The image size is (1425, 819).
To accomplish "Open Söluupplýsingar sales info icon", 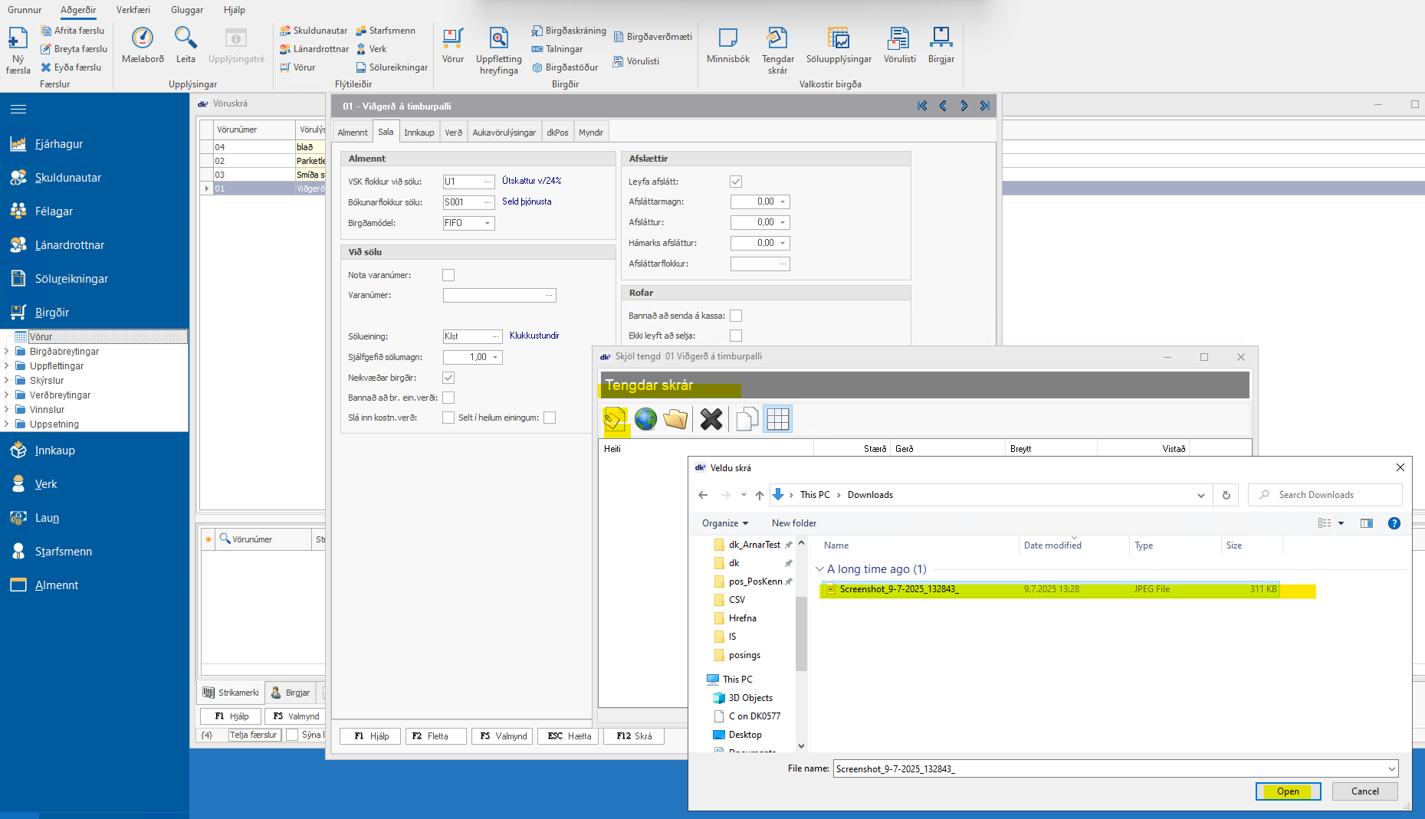I will tap(838, 38).
